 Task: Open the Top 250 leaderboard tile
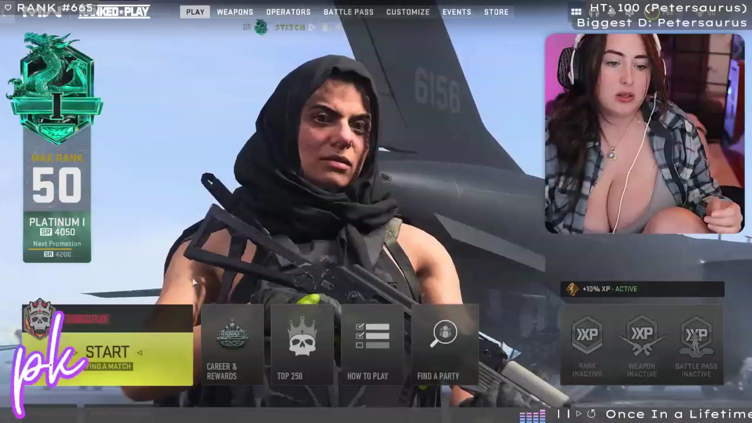coord(302,344)
